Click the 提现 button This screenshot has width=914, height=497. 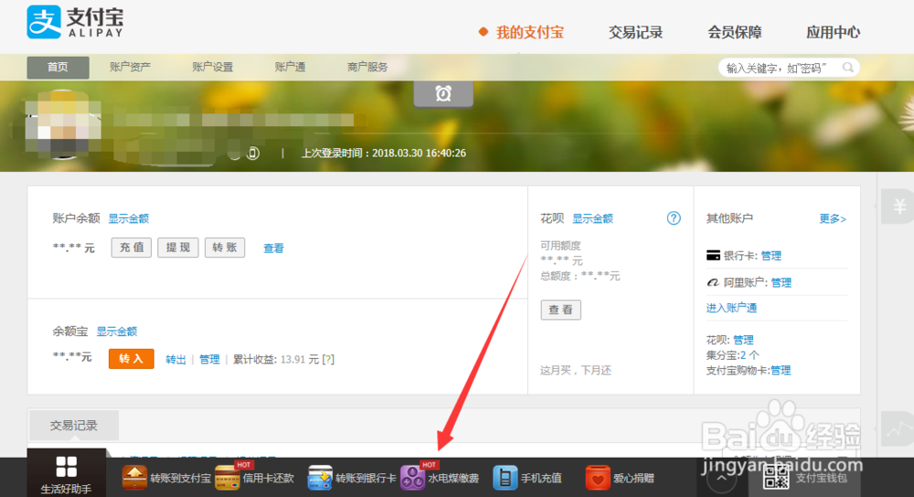pos(178,248)
